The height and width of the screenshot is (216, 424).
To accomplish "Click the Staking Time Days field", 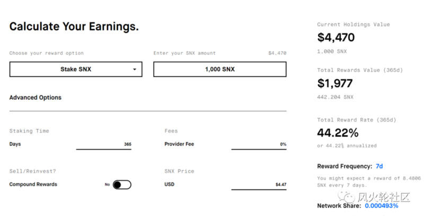I will pyautogui.click(x=104, y=144).
